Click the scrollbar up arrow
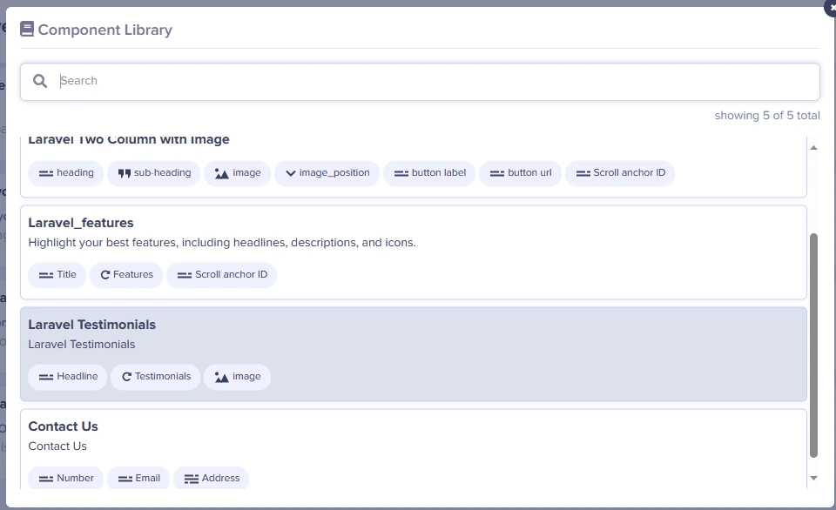Image resolution: width=836 pixels, height=510 pixels. tap(813, 148)
